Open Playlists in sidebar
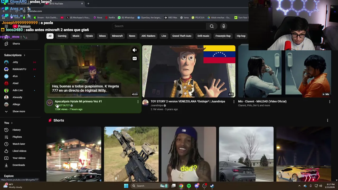Viewport: 338px width, 190px height. 17,137
